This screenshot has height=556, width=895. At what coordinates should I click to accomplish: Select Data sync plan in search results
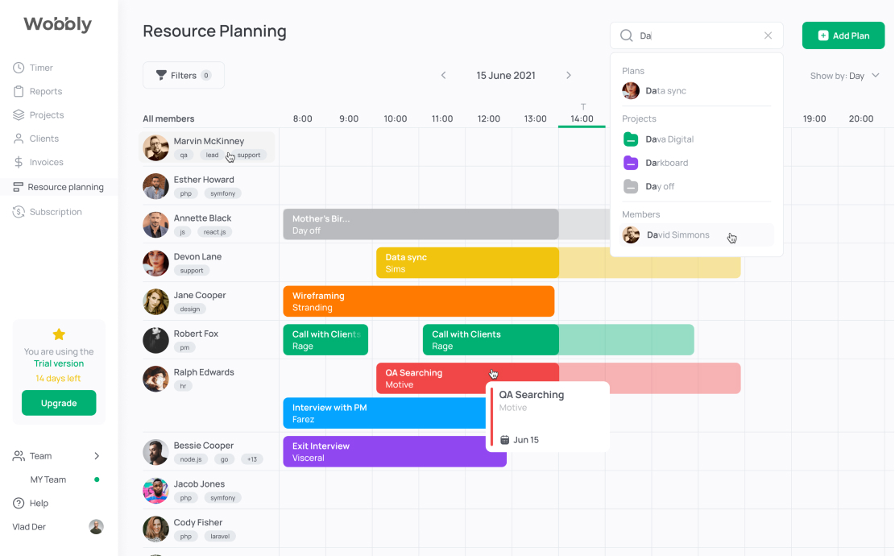(696, 91)
